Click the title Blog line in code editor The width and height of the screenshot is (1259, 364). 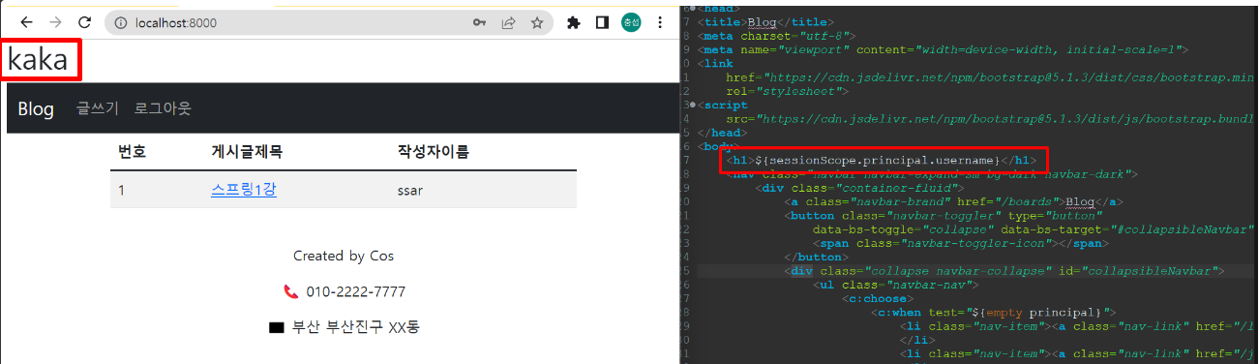click(766, 21)
